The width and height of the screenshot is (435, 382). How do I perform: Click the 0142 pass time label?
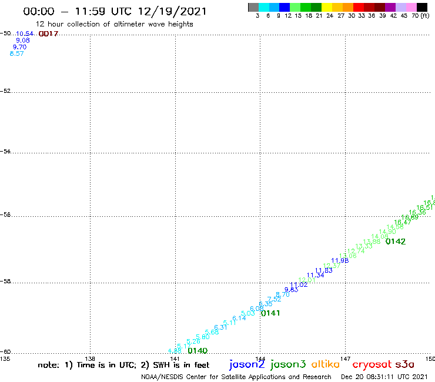pyautogui.click(x=396, y=242)
